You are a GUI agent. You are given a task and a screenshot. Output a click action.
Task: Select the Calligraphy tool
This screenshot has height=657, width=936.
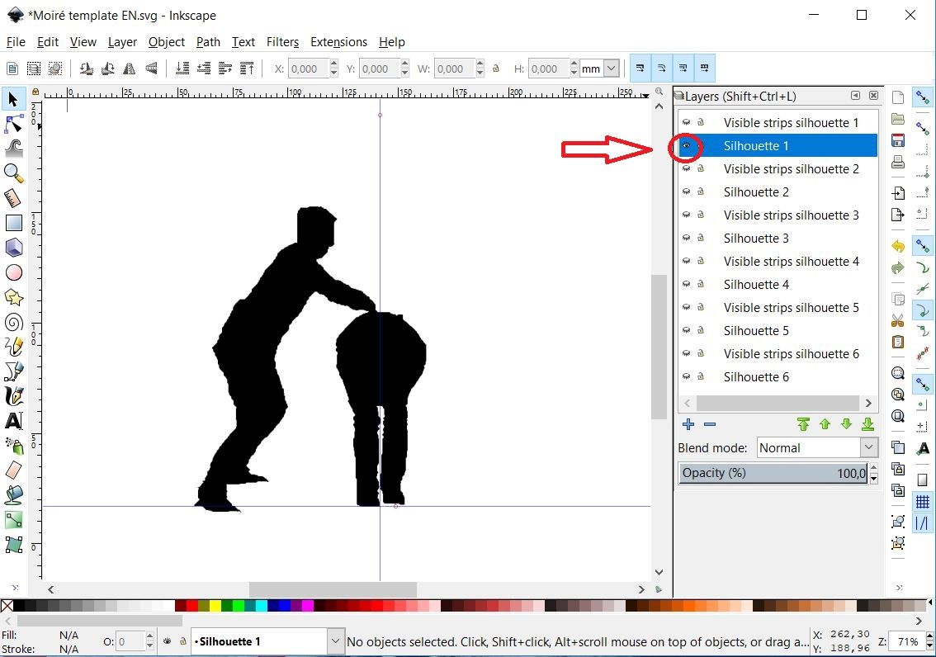click(12, 396)
